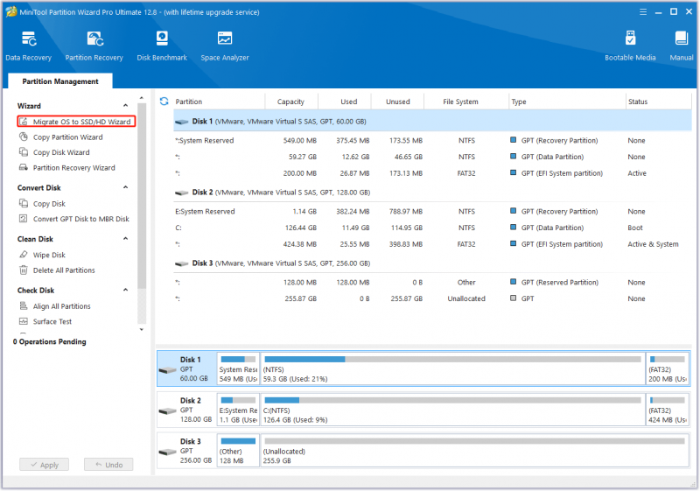Choose Delete All Partitions
This screenshot has height=491, width=700.
[x=64, y=270]
